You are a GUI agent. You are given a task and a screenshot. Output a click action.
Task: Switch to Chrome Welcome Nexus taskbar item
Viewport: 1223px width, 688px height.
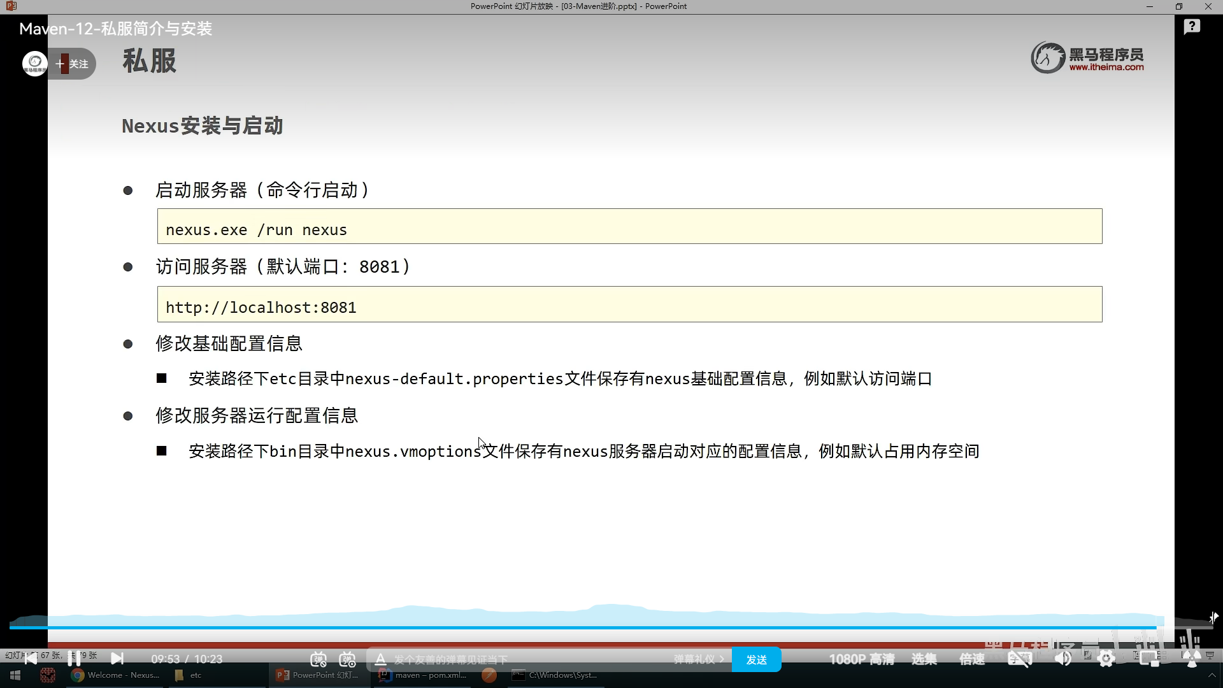(115, 675)
